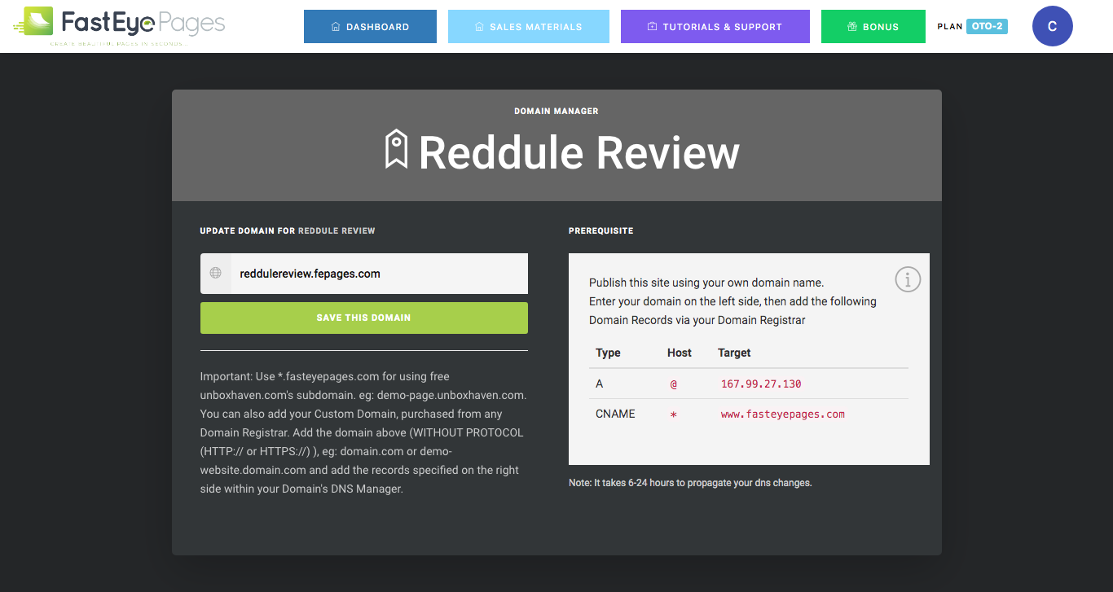Click the OTO-2 plan badge
Image resolution: width=1113 pixels, height=592 pixels.
point(987,26)
